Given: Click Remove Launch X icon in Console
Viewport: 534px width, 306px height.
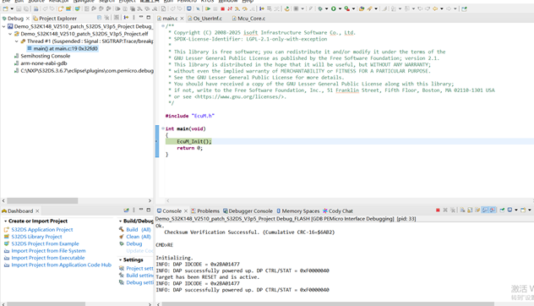Looking at the screenshot, I should pos(445,210).
